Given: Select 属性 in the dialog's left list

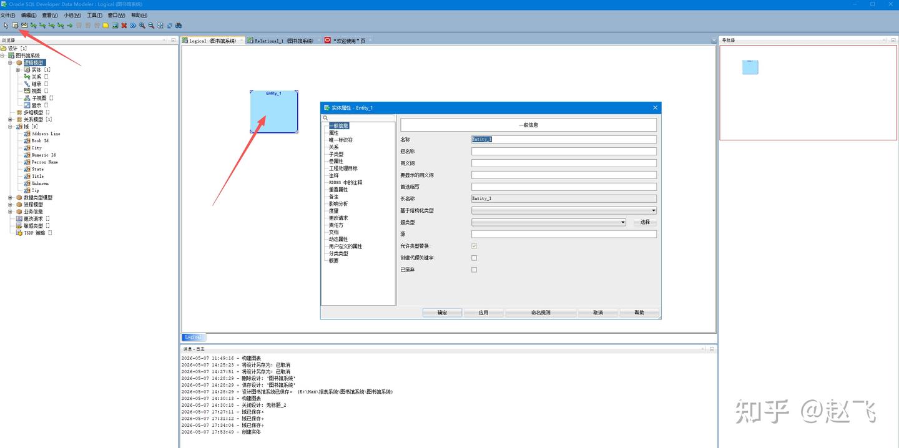Looking at the screenshot, I should 334,133.
